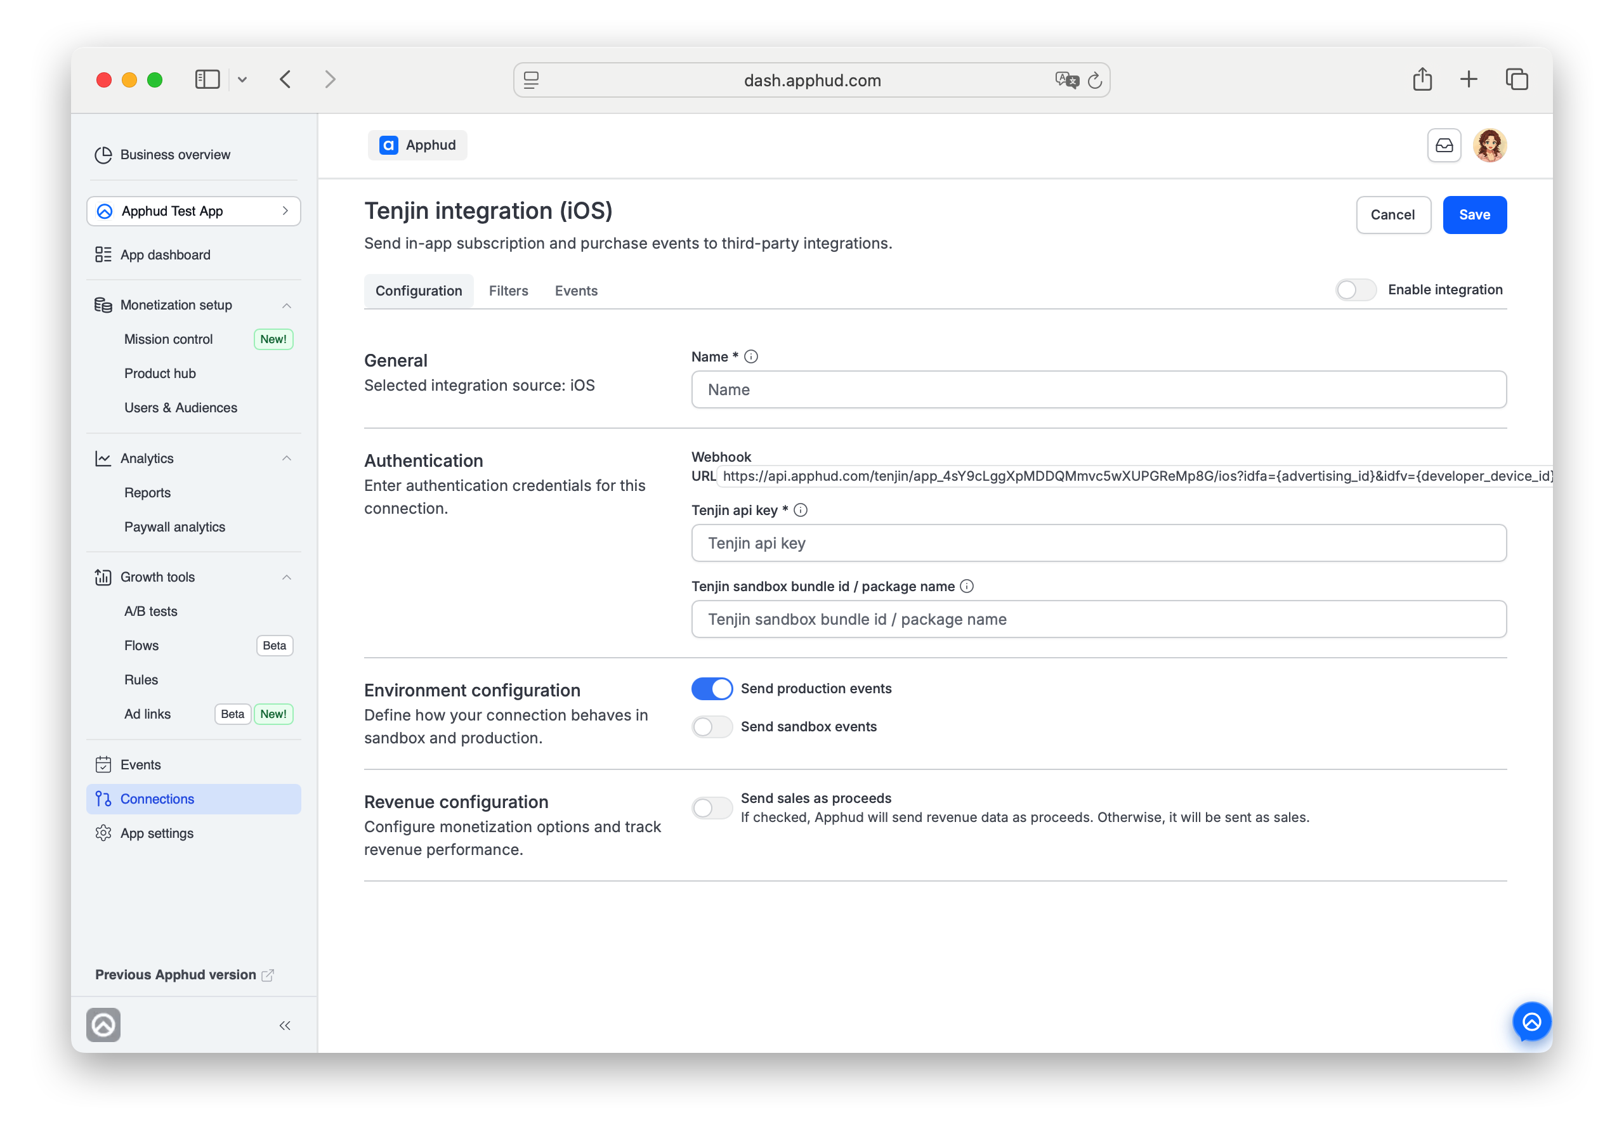The width and height of the screenshot is (1624, 1148).
Task: Collapse the sidebar with double chevron
Action: tap(284, 1026)
